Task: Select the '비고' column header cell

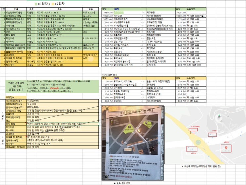Action: point(90,9)
